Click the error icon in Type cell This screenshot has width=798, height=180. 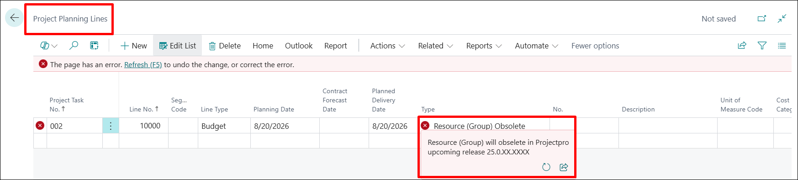click(x=425, y=125)
